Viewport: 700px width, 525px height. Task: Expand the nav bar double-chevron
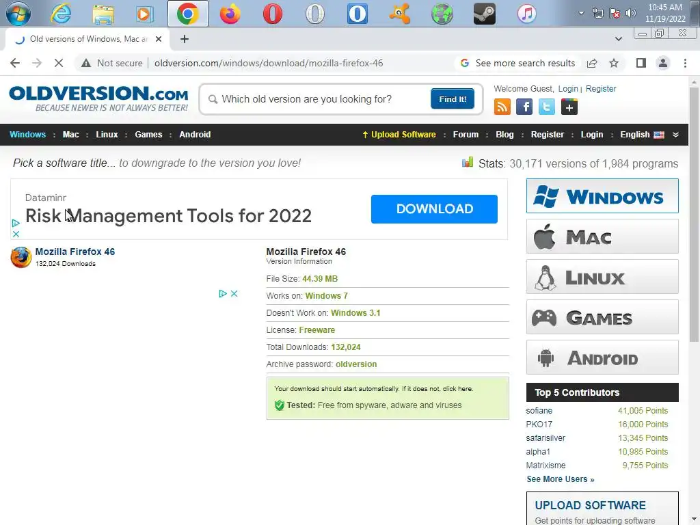676,135
